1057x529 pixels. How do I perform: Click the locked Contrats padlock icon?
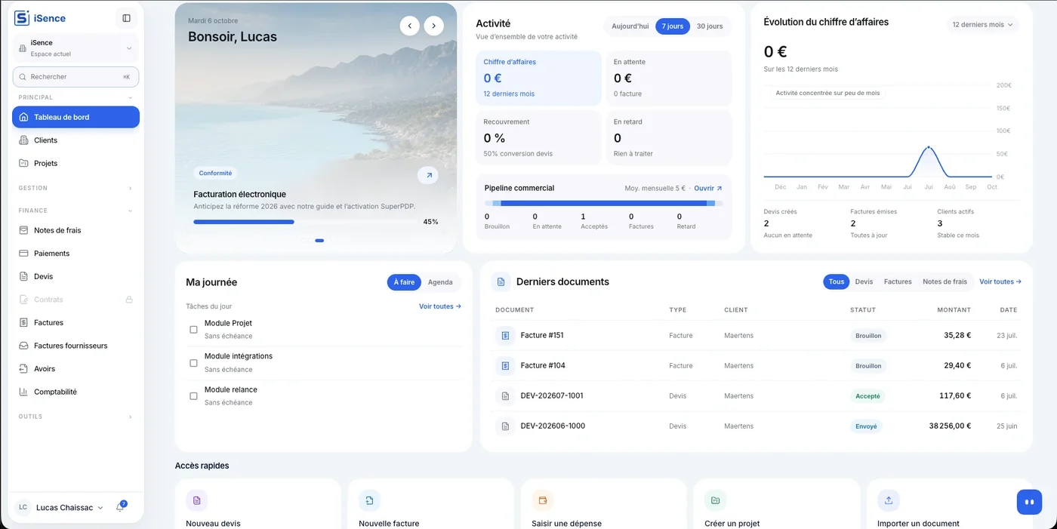[129, 300]
